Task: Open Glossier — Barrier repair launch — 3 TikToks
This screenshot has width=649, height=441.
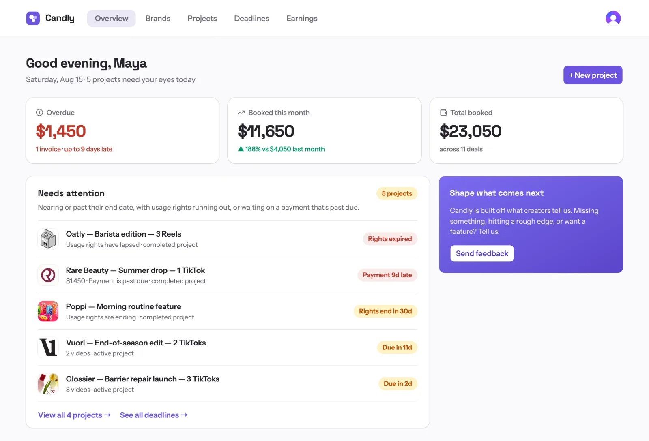Action: (x=228, y=384)
